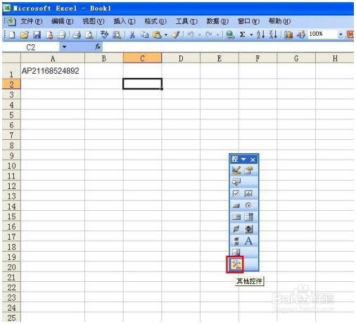This screenshot has width=356, height=324.
Task: Select the Label 'A' control icon
Action: 248,241
